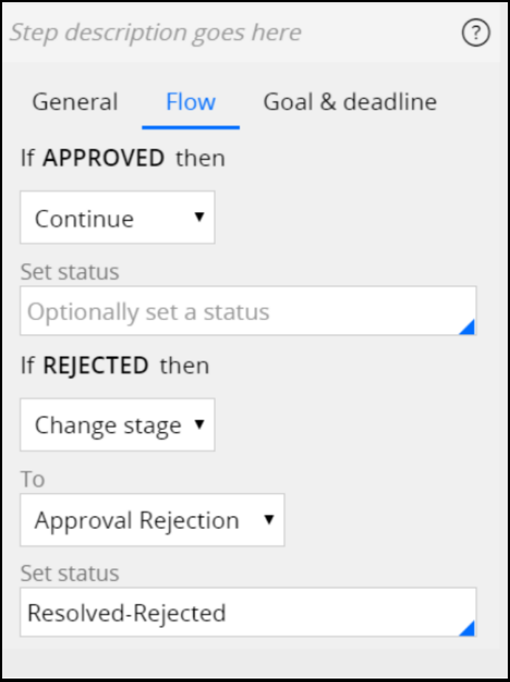Click the To label above Approval Rejection

click(x=33, y=480)
